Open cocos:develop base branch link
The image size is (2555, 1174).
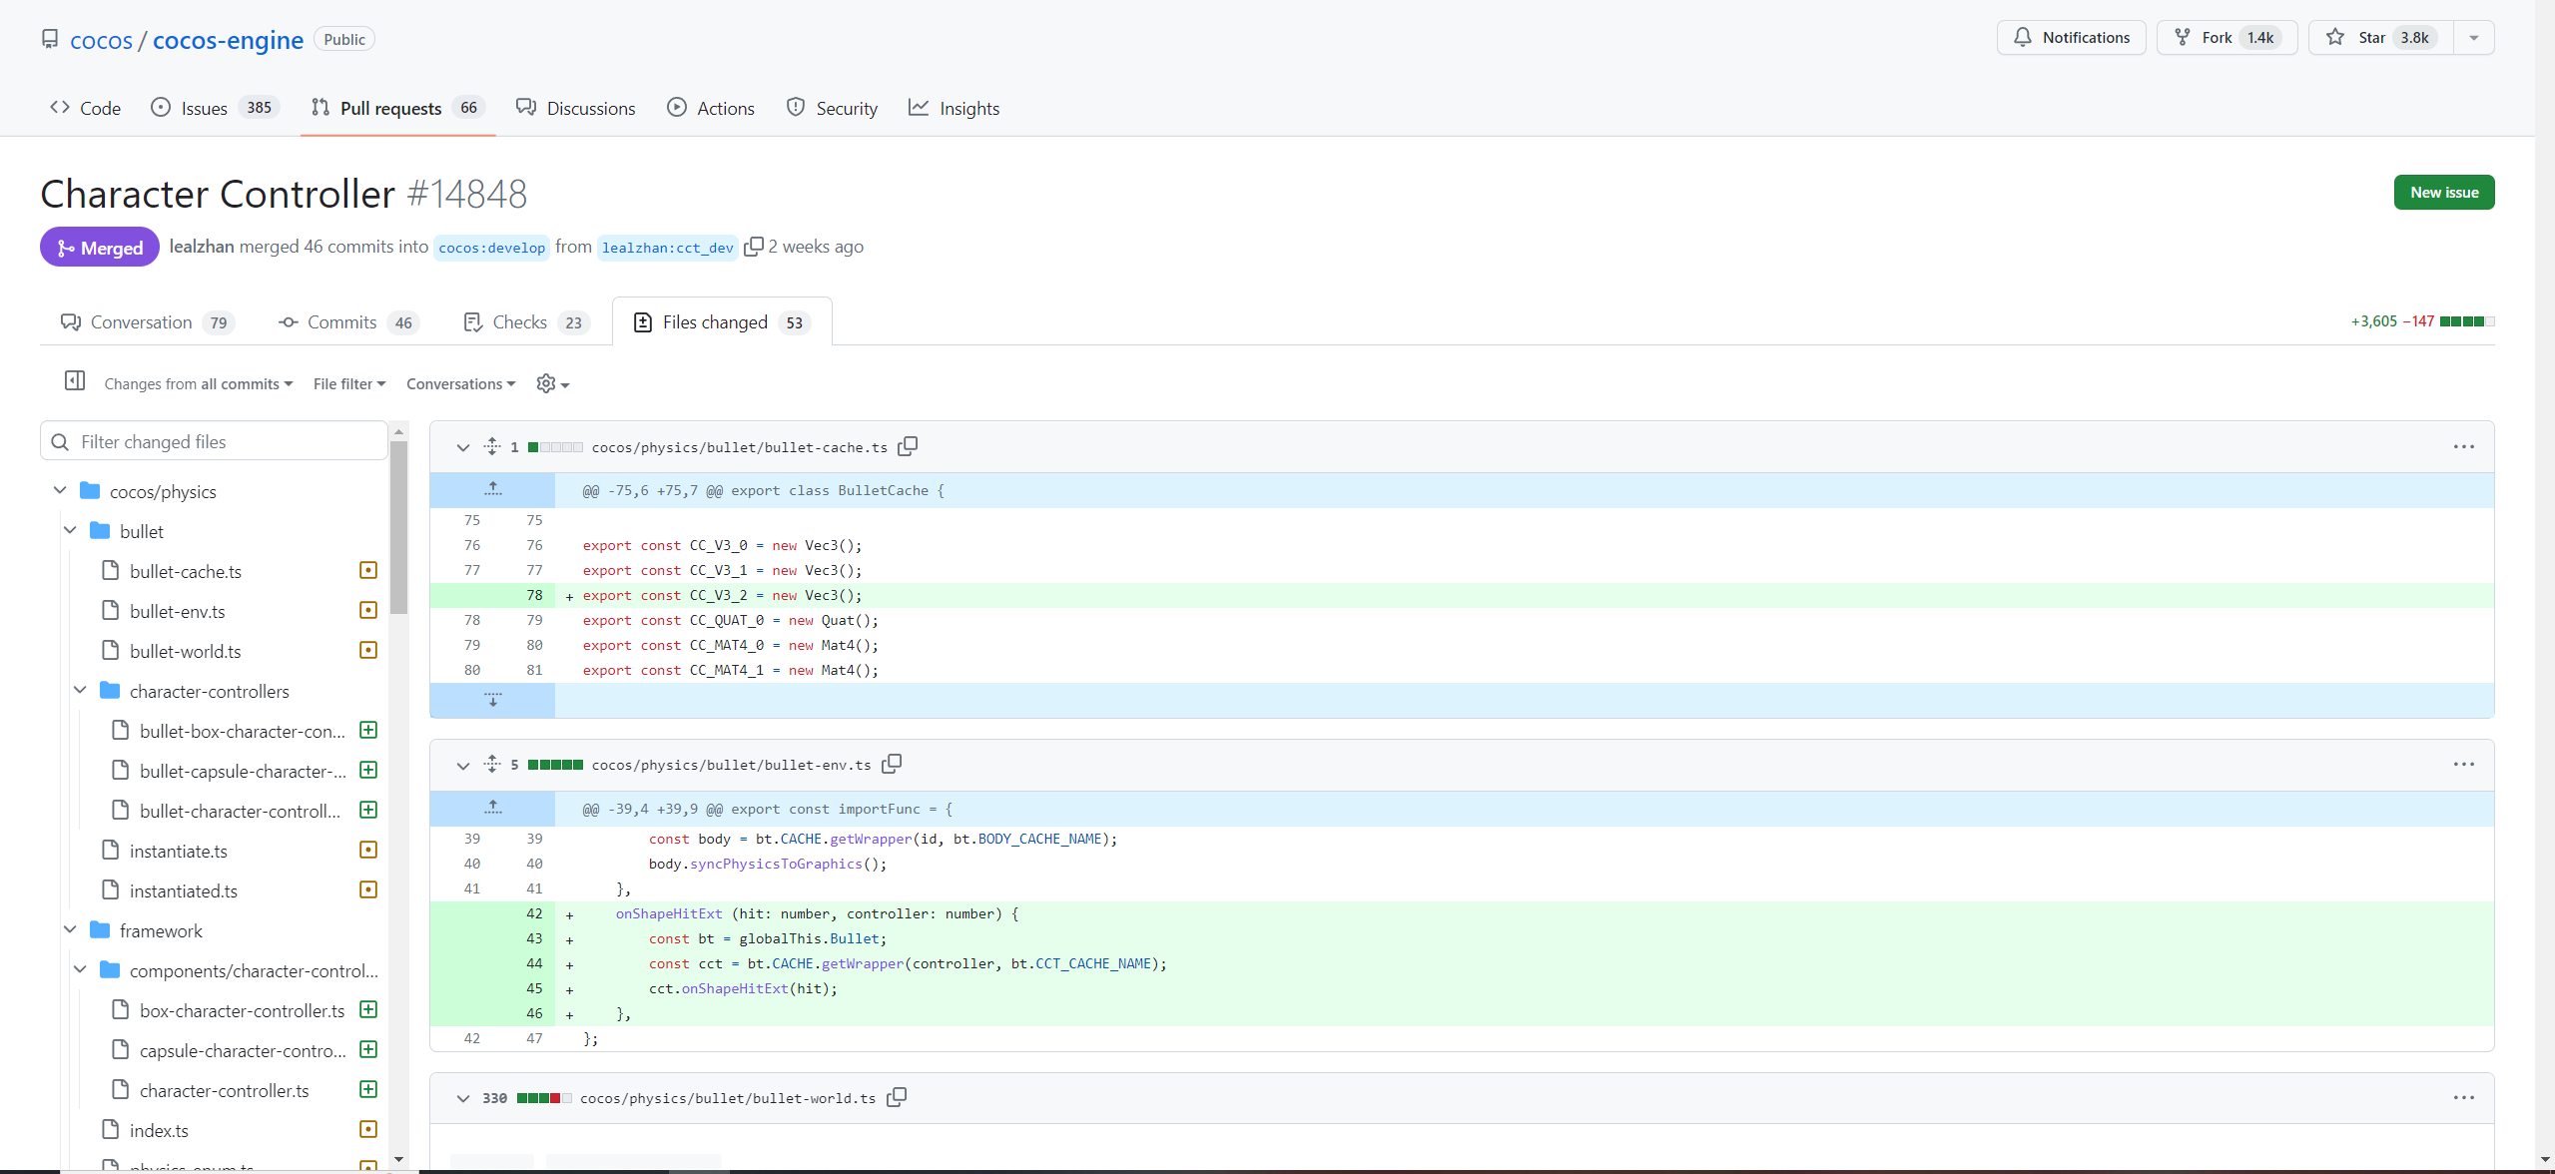(491, 248)
